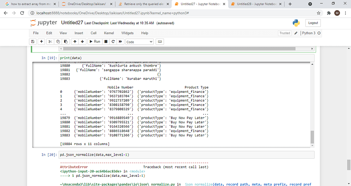
Task: Interrupt the kernel with the stop icon
Action: 106,42
